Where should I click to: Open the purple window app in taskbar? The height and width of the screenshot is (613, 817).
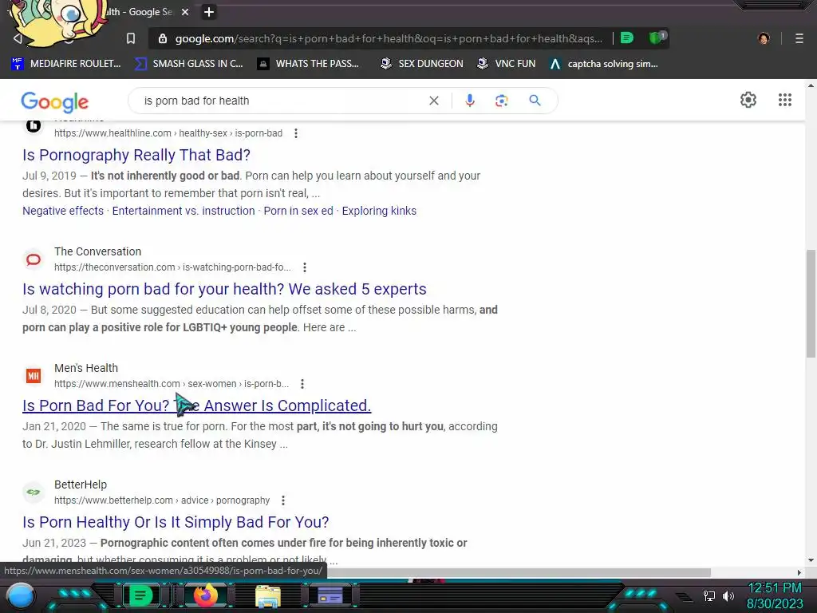click(x=330, y=595)
